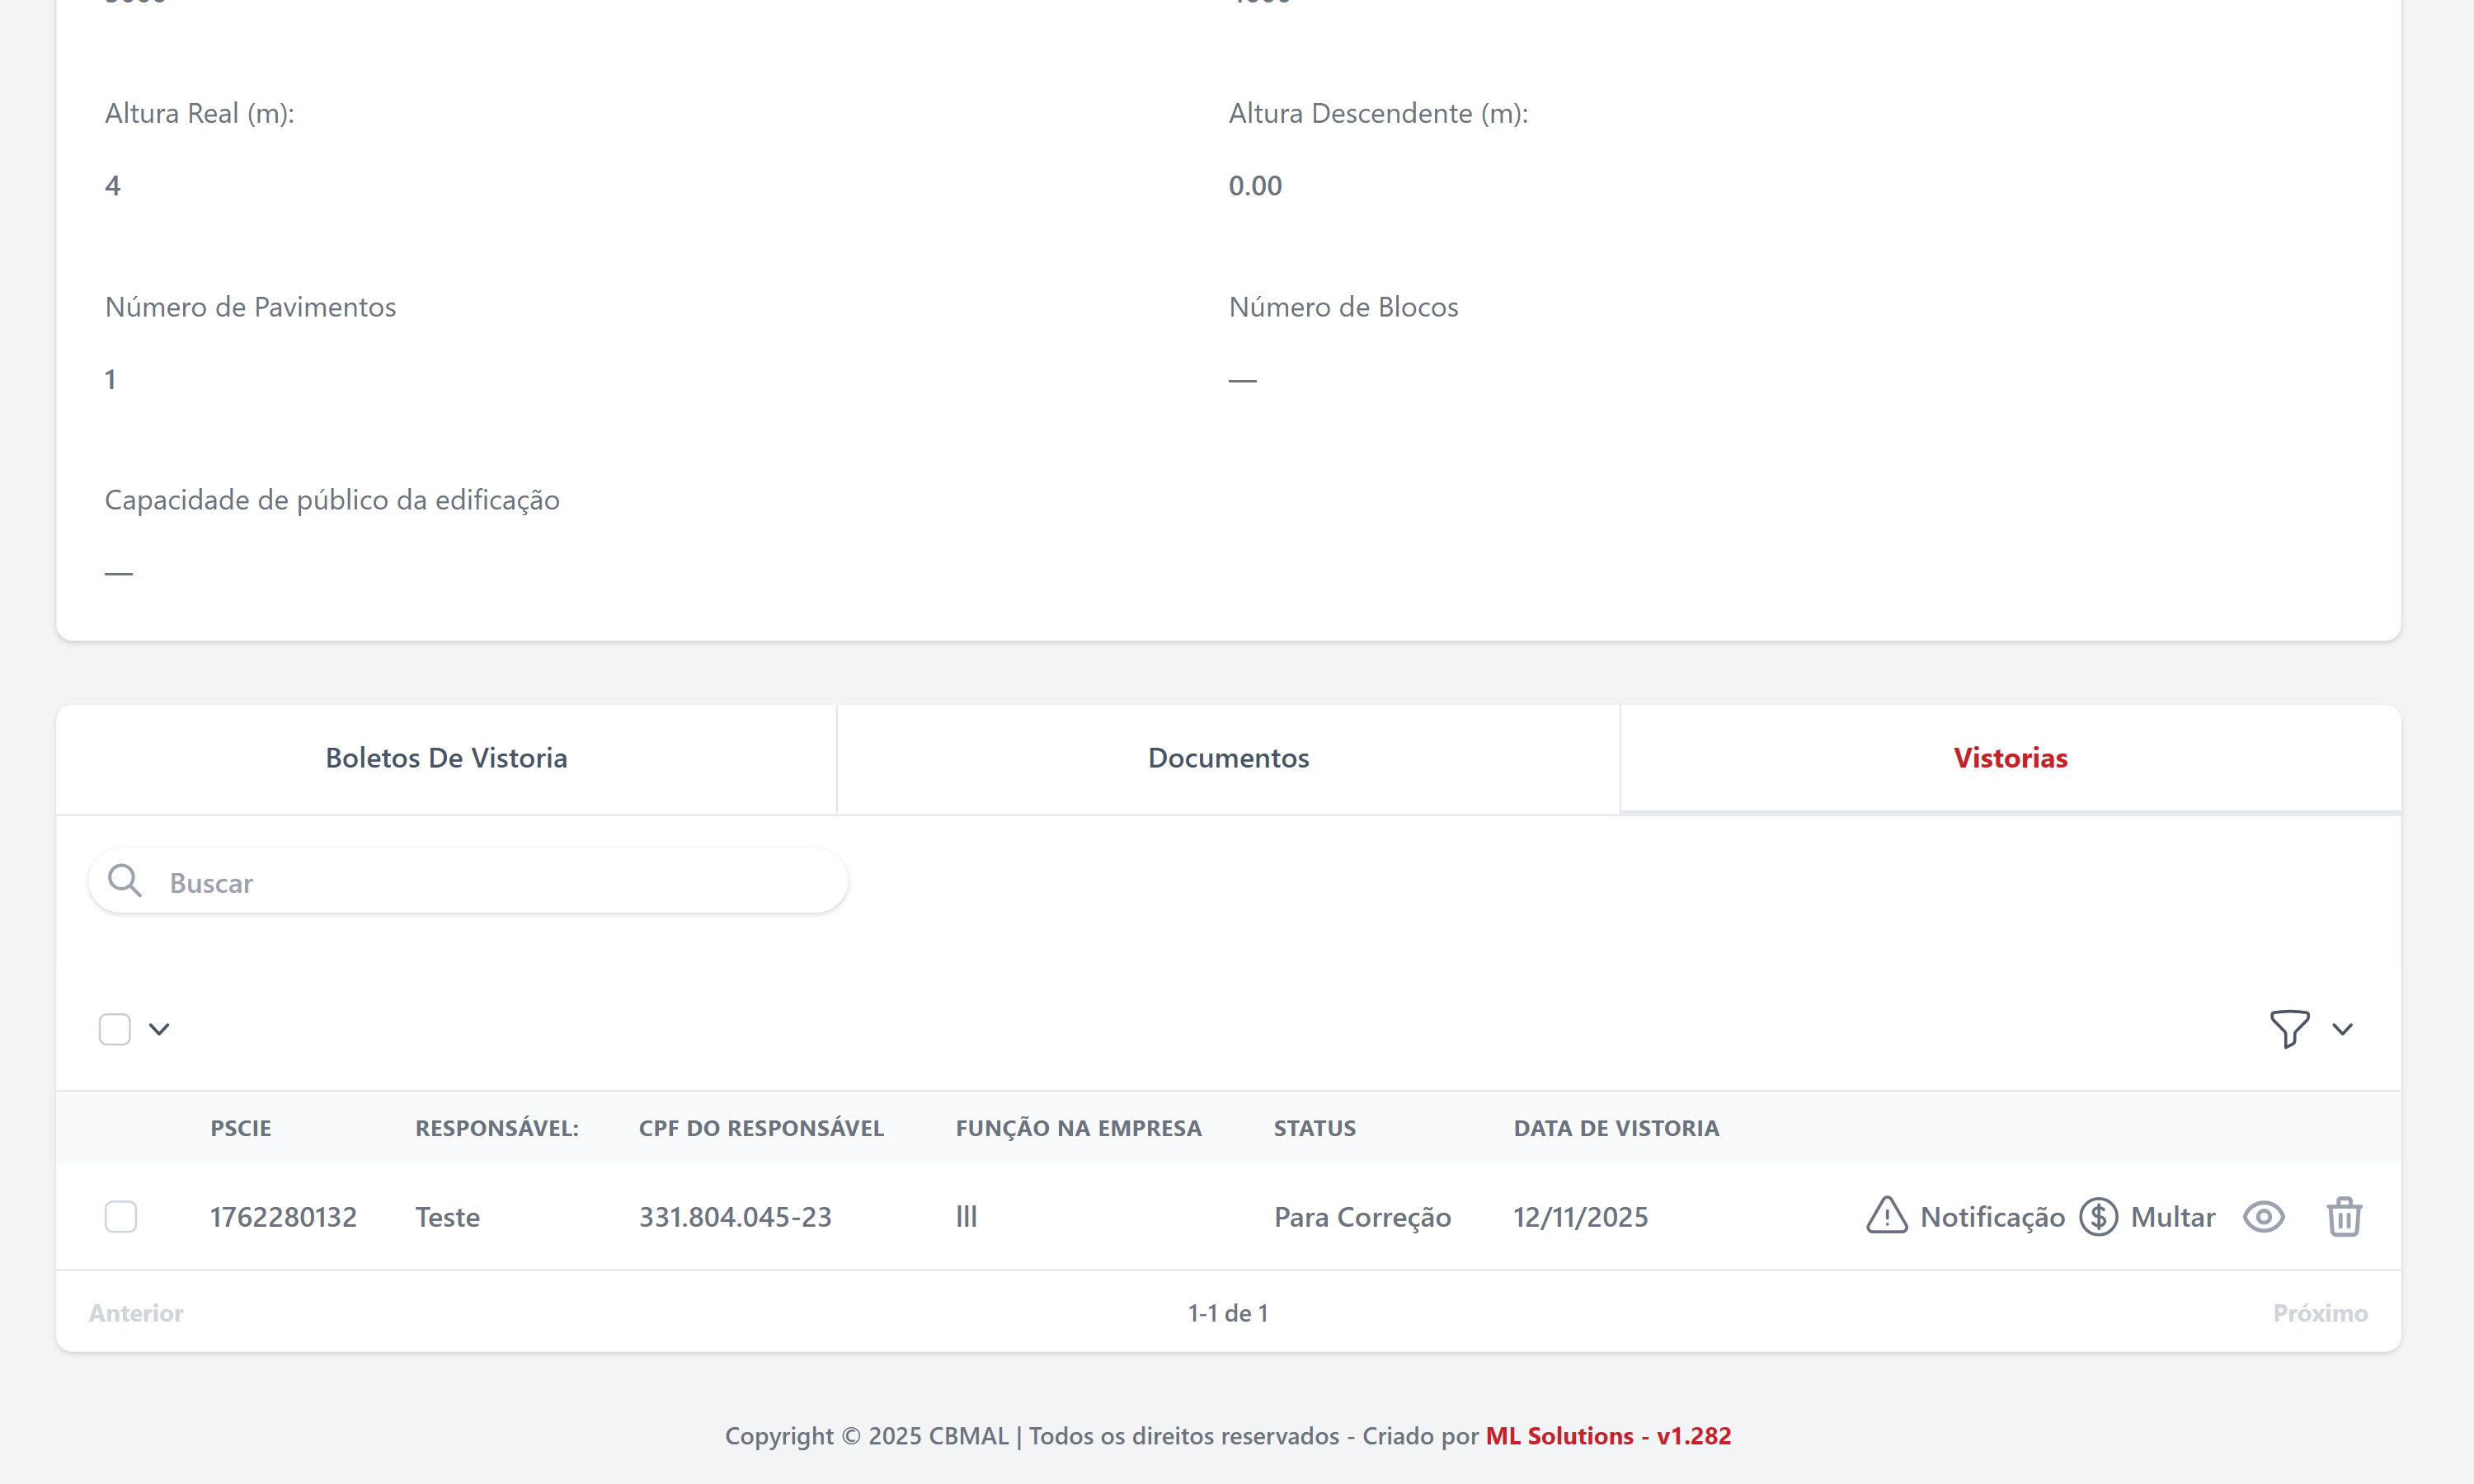Delete vistoria with trash icon

(x=2343, y=1216)
